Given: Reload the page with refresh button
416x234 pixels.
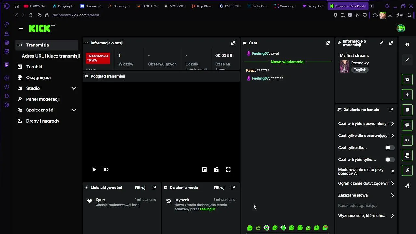Looking at the screenshot, I should click(31, 15).
